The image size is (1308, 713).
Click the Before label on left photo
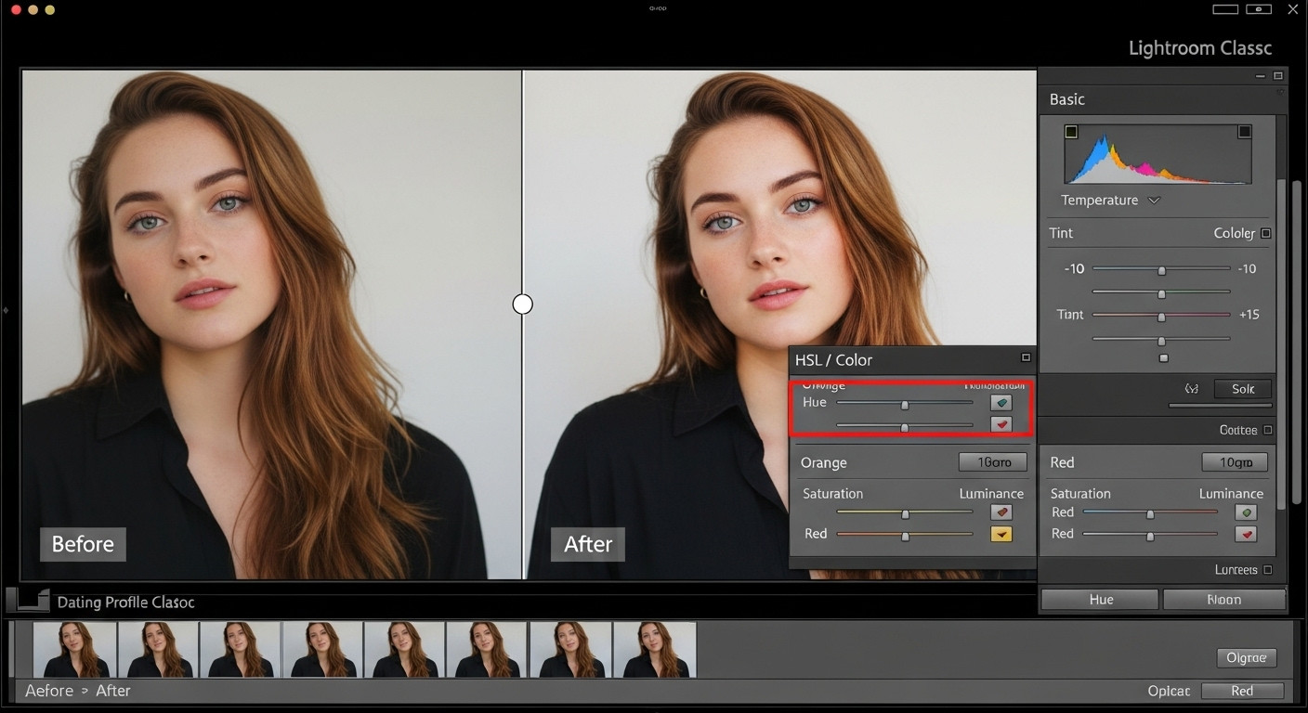[x=83, y=544]
